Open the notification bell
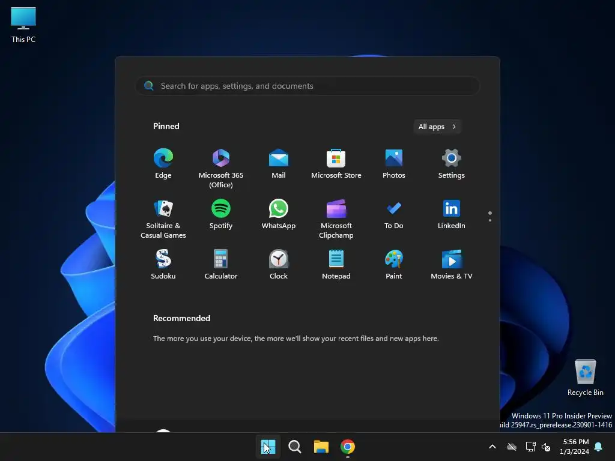 click(599, 447)
